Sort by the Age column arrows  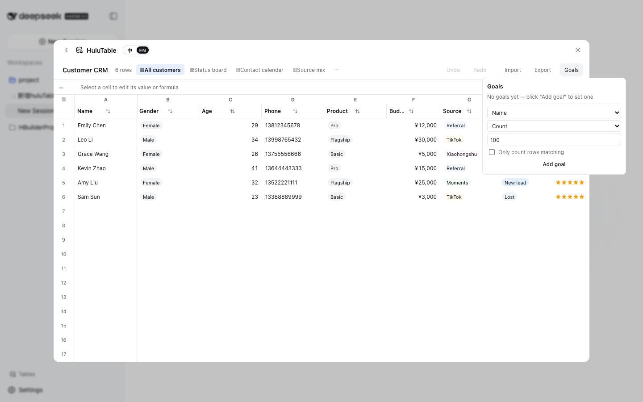pyautogui.click(x=232, y=111)
